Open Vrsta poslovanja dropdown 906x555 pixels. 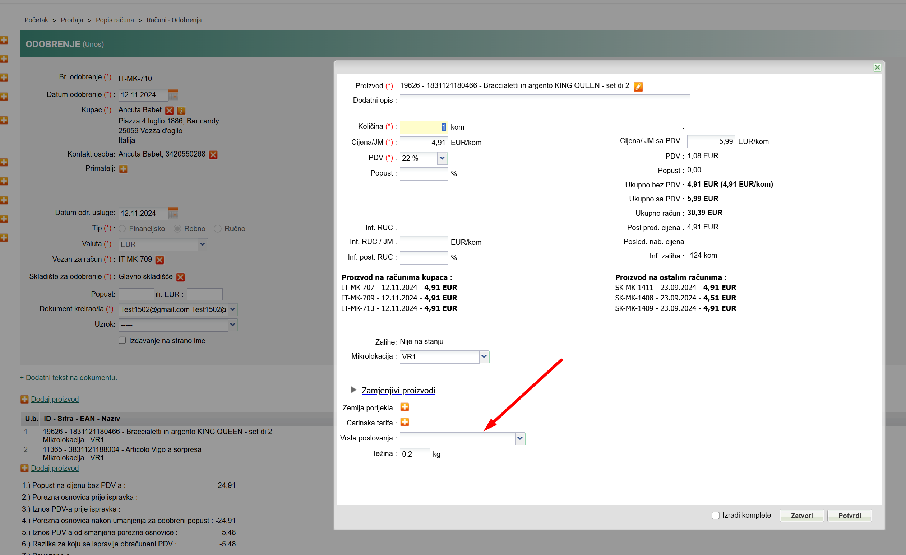coord(519,438)
